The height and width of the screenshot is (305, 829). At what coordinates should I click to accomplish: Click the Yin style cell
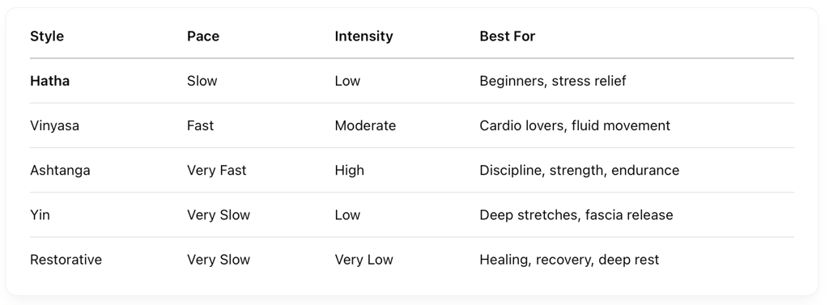point(40,215)
